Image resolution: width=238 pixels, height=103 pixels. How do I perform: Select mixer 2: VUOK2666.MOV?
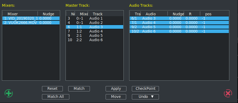tap(31, 23)
